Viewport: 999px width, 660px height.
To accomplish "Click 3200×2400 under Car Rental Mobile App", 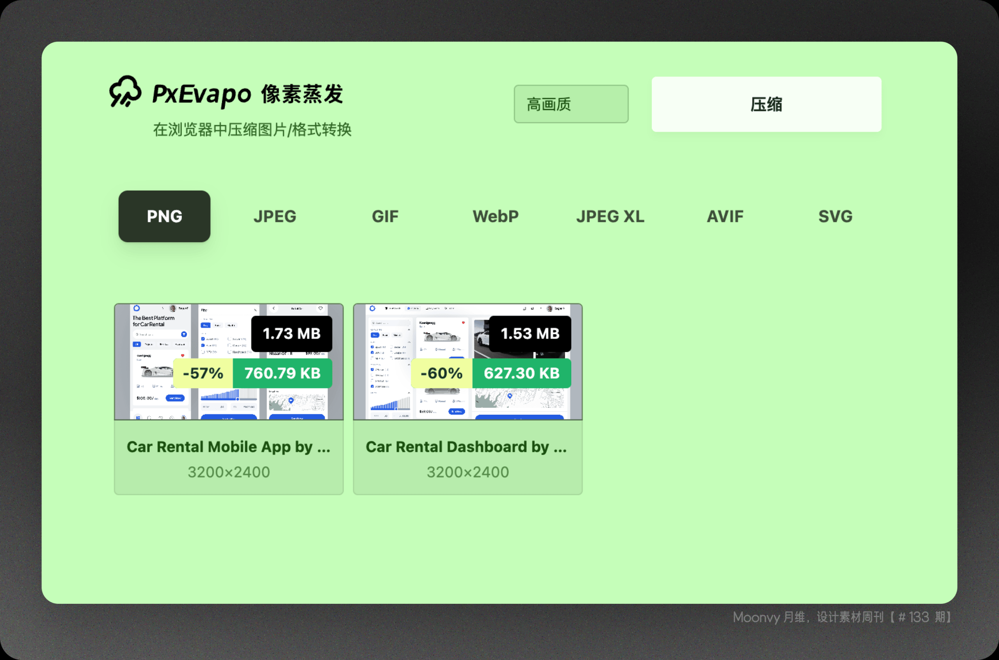I will pyautogui.click(x=229, y=472).
